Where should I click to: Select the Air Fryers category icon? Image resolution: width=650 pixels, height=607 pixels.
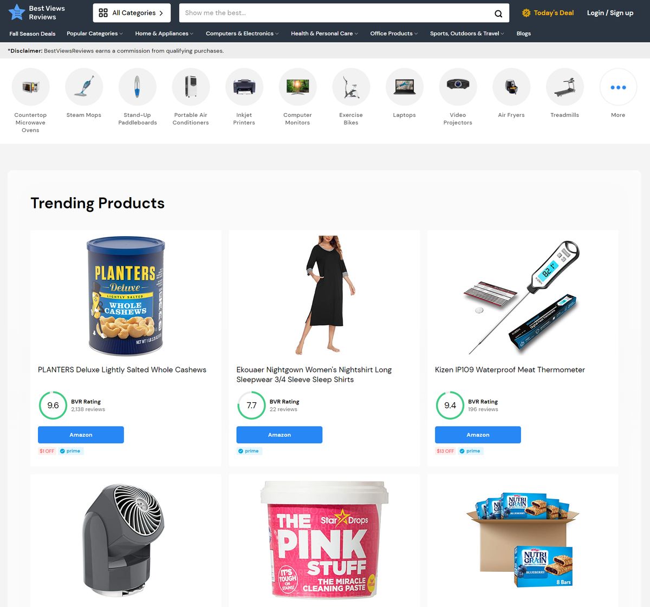(511, 87)
